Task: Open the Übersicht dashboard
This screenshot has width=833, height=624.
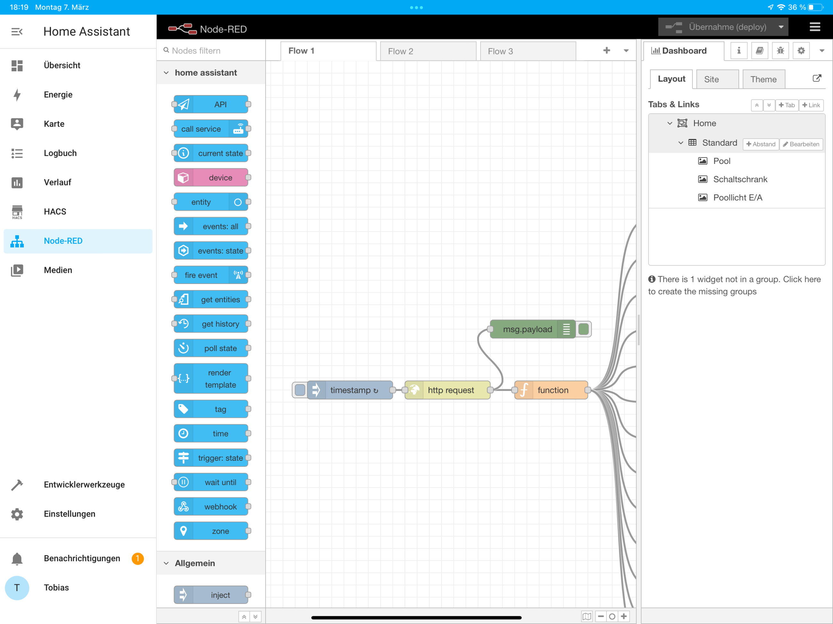Action: coord(78,66)
